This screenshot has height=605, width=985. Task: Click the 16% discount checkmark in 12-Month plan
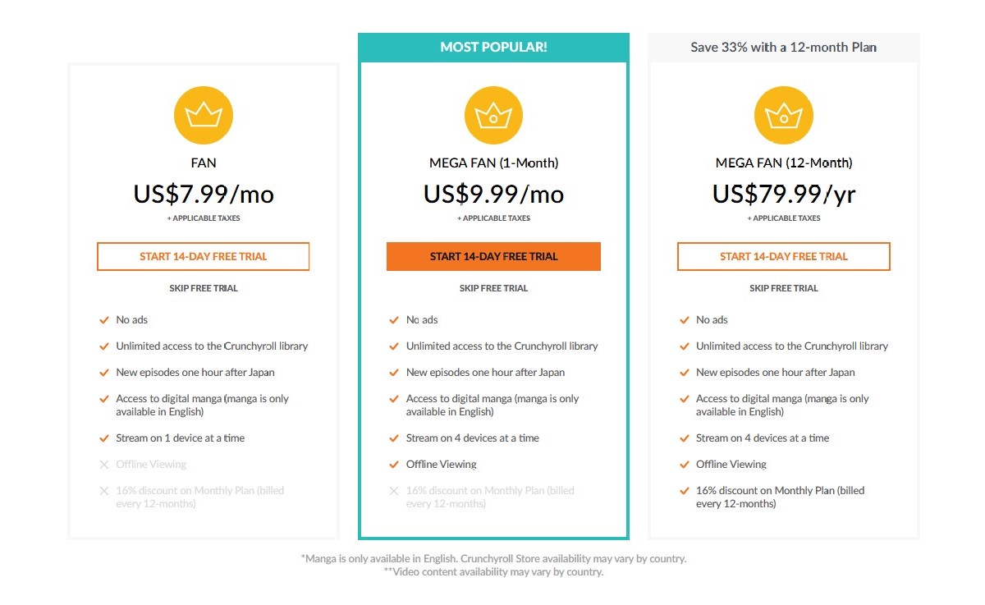pos(684,491)
